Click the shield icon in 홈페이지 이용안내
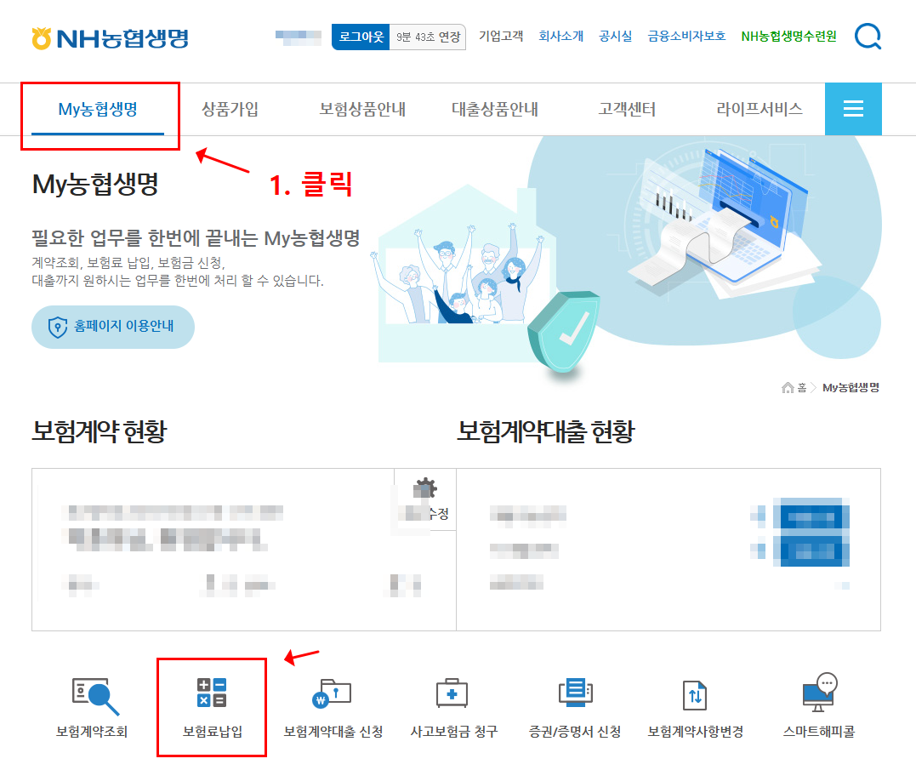Screen dimensions: 916x770 [x=58, y=327]
